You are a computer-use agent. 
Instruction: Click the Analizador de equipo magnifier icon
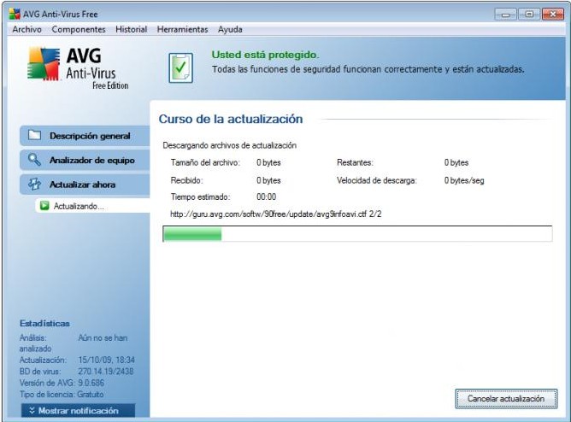(34, 160)
